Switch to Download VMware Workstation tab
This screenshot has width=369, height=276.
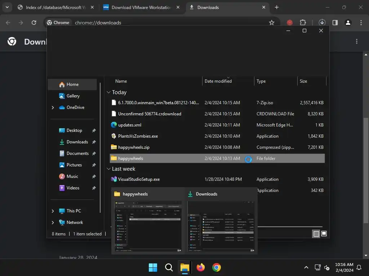point(141,8)
